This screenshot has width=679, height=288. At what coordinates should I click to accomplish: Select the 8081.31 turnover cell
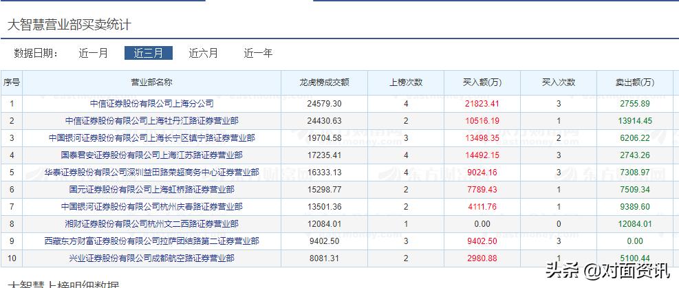(324, 258)
